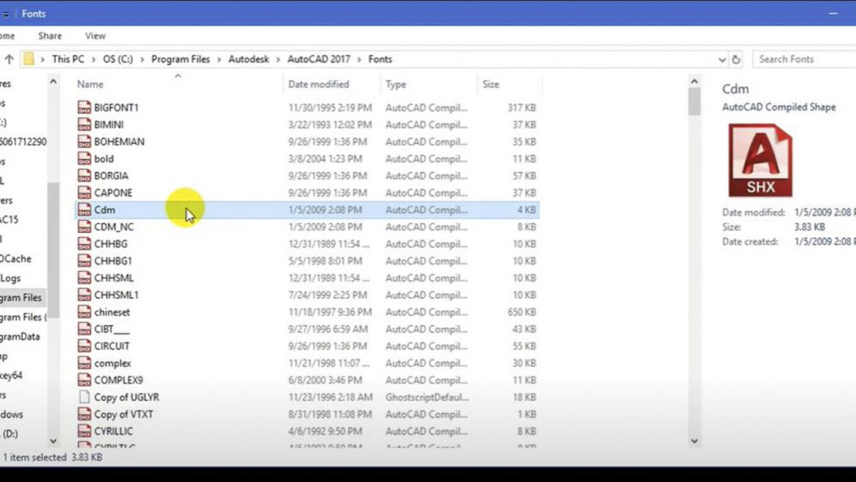Sort by Type column header
The height and width of the screenshot is (482, 856).
coord(395,84)
